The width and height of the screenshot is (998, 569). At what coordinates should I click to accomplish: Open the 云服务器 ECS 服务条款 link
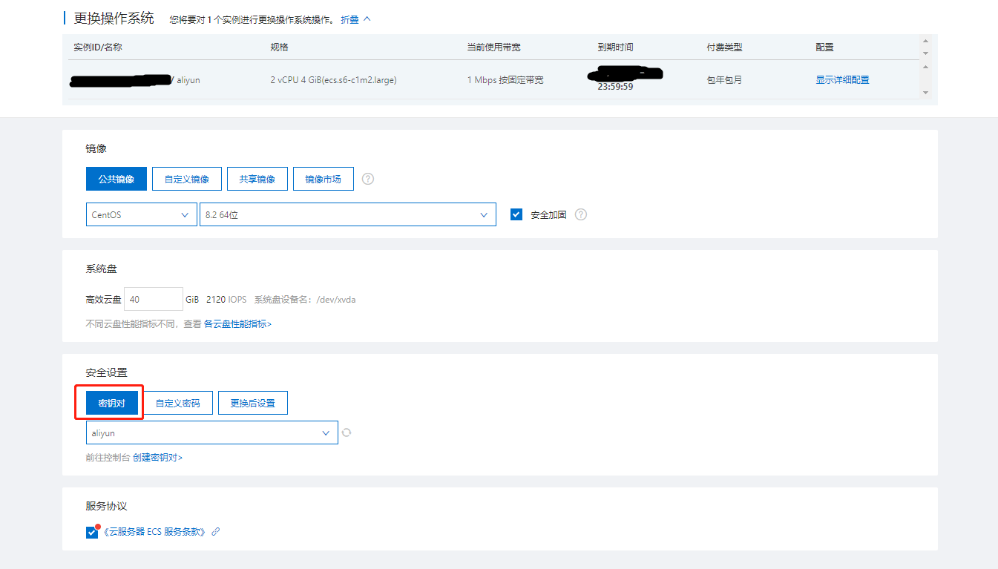click(154, 532)
